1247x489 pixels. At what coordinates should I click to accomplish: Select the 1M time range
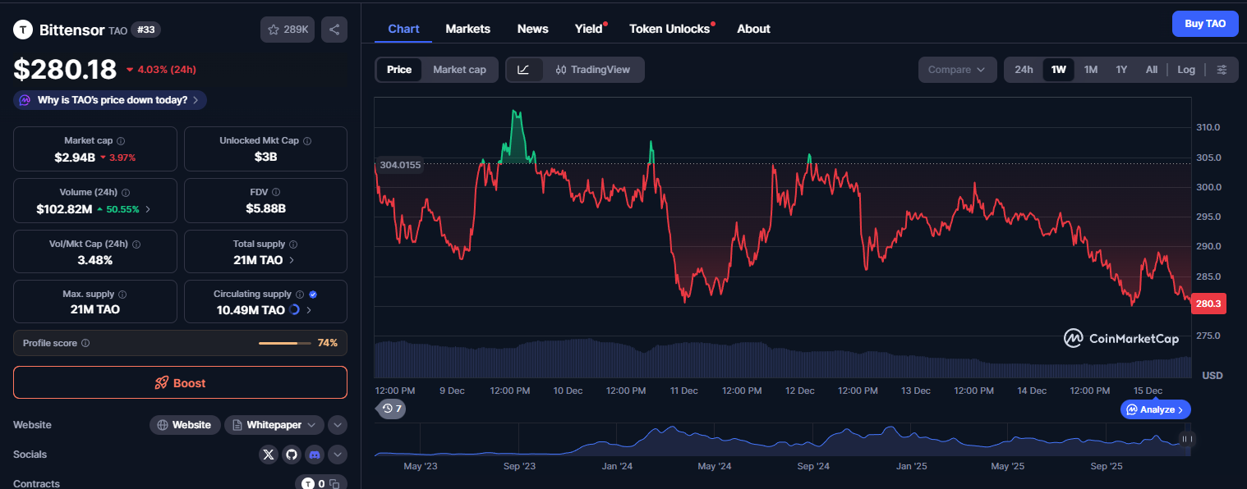click(x=1090, y=70)
